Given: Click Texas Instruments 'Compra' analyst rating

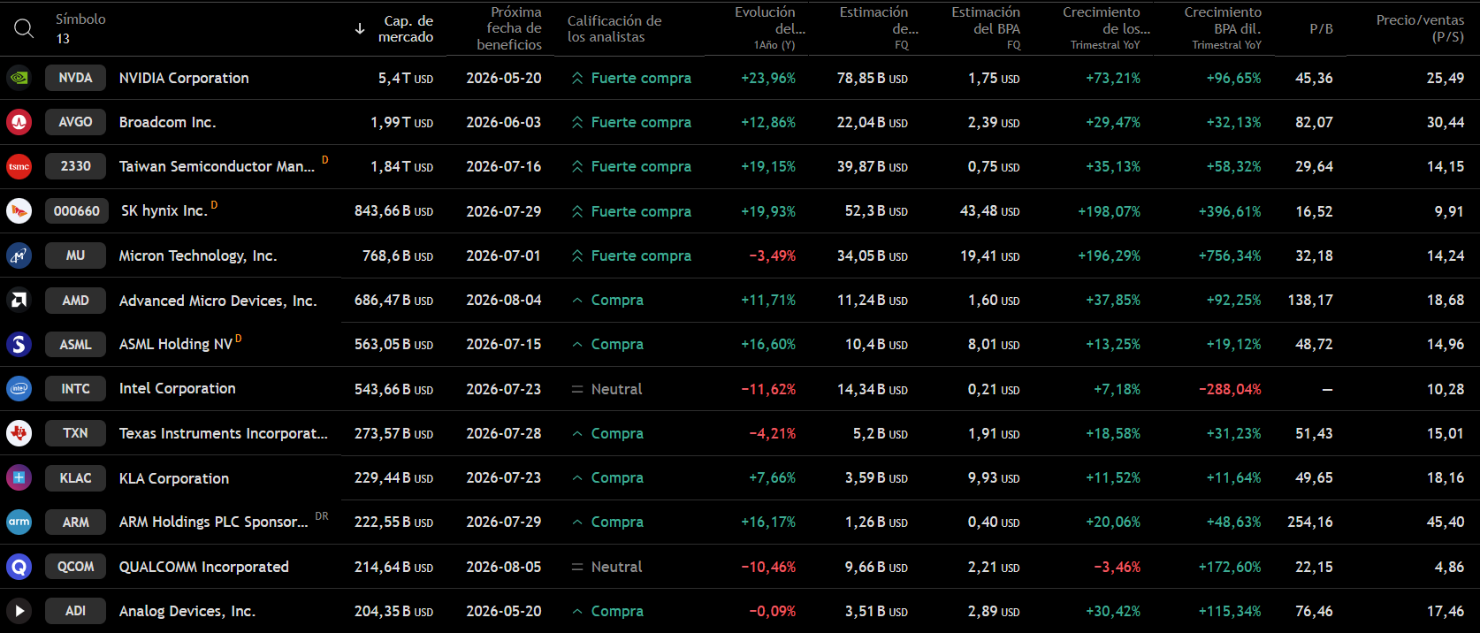Looking at the screenshot, I should pyautogui.click(x=617, y=433).
